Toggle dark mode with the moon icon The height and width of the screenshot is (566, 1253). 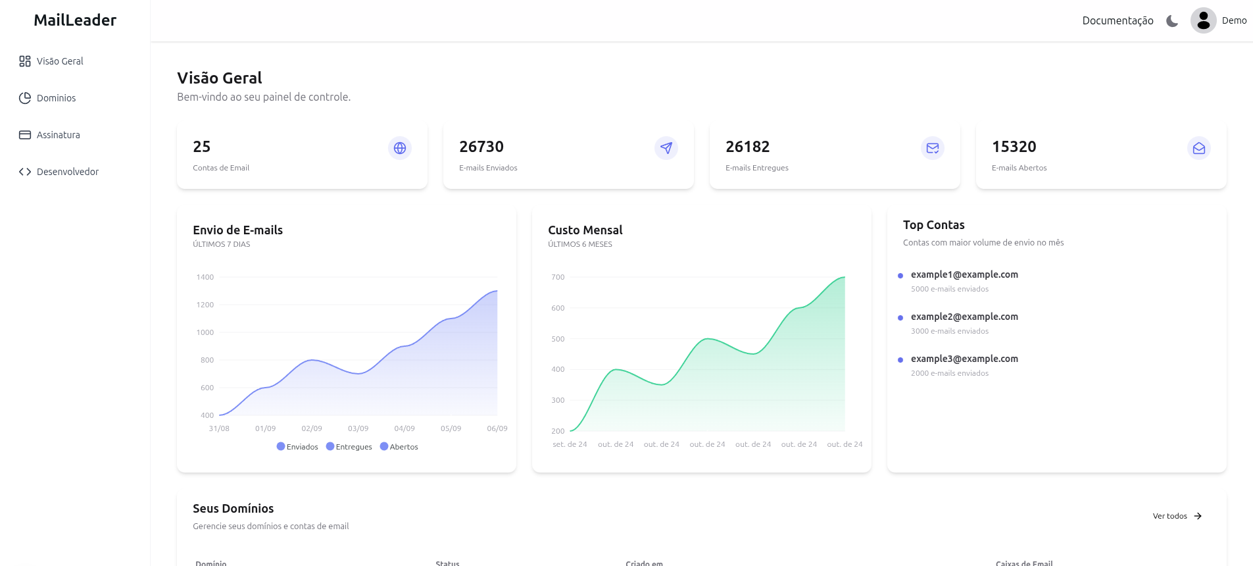1172,21
